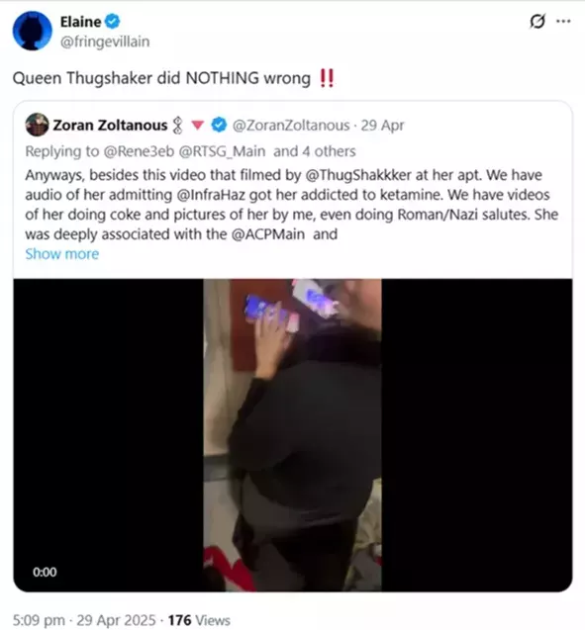Screen dimensions: 585x630
Task: Open the @ACPMain mention
Action: tap(268, 234)
